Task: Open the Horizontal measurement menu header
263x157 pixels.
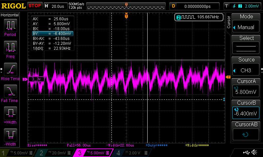Action: pyautogui.click(x=10, y=15)
